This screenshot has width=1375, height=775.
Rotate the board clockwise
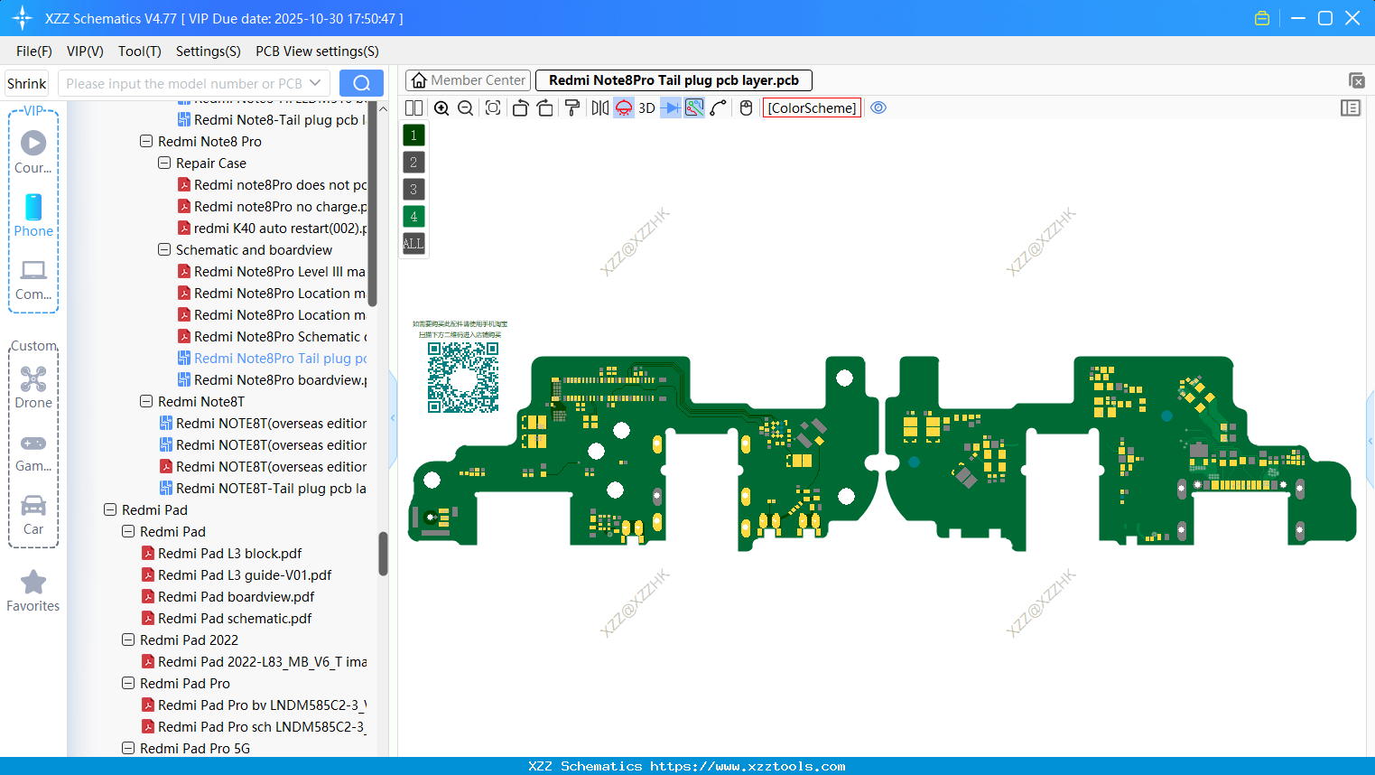tap(545, 108)
